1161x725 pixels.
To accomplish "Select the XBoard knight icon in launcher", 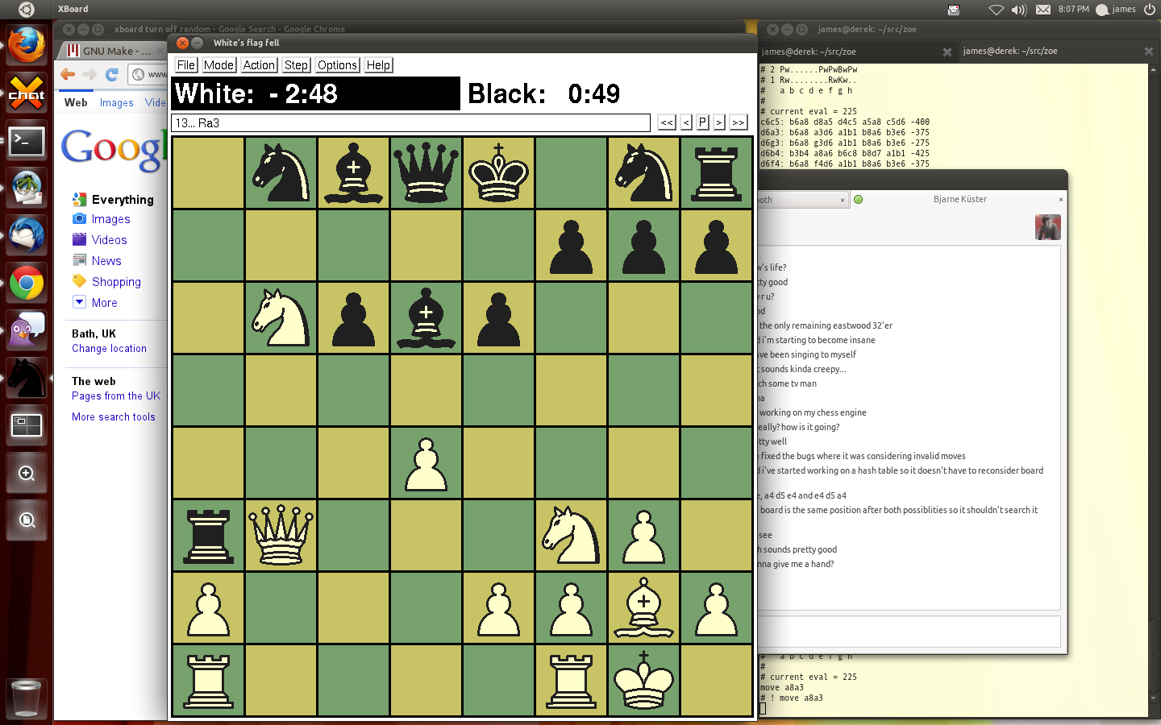I will (x=27, y=378).
